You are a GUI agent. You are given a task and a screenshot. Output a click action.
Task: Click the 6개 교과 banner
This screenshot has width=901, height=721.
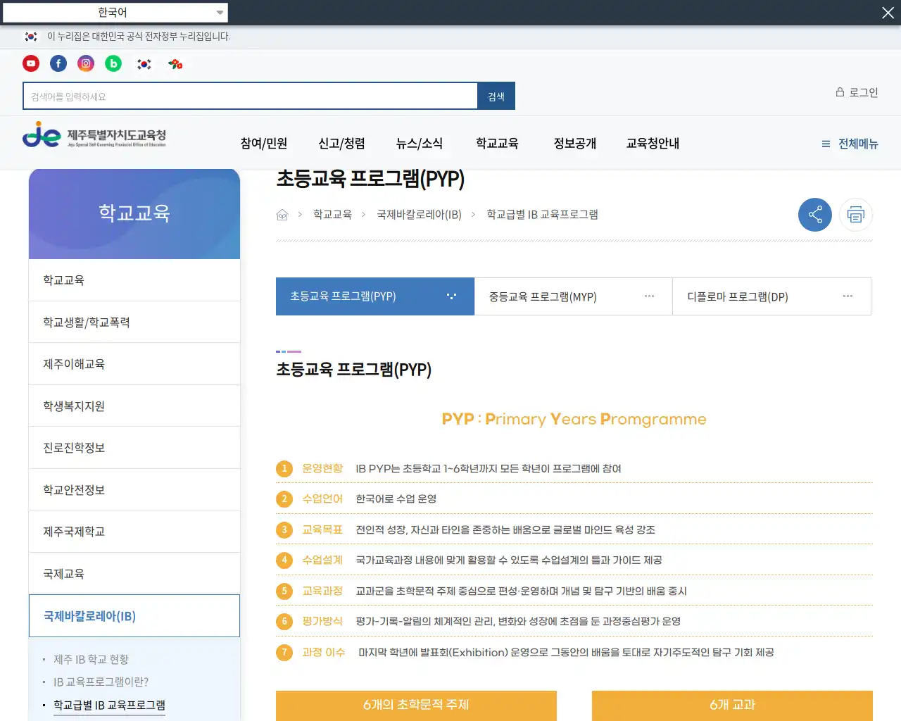click(732, 705)
